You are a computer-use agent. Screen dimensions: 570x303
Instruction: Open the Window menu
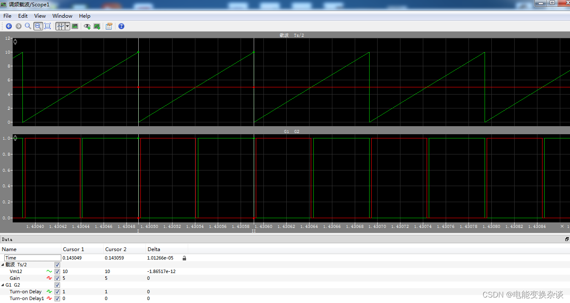(62, 16)
